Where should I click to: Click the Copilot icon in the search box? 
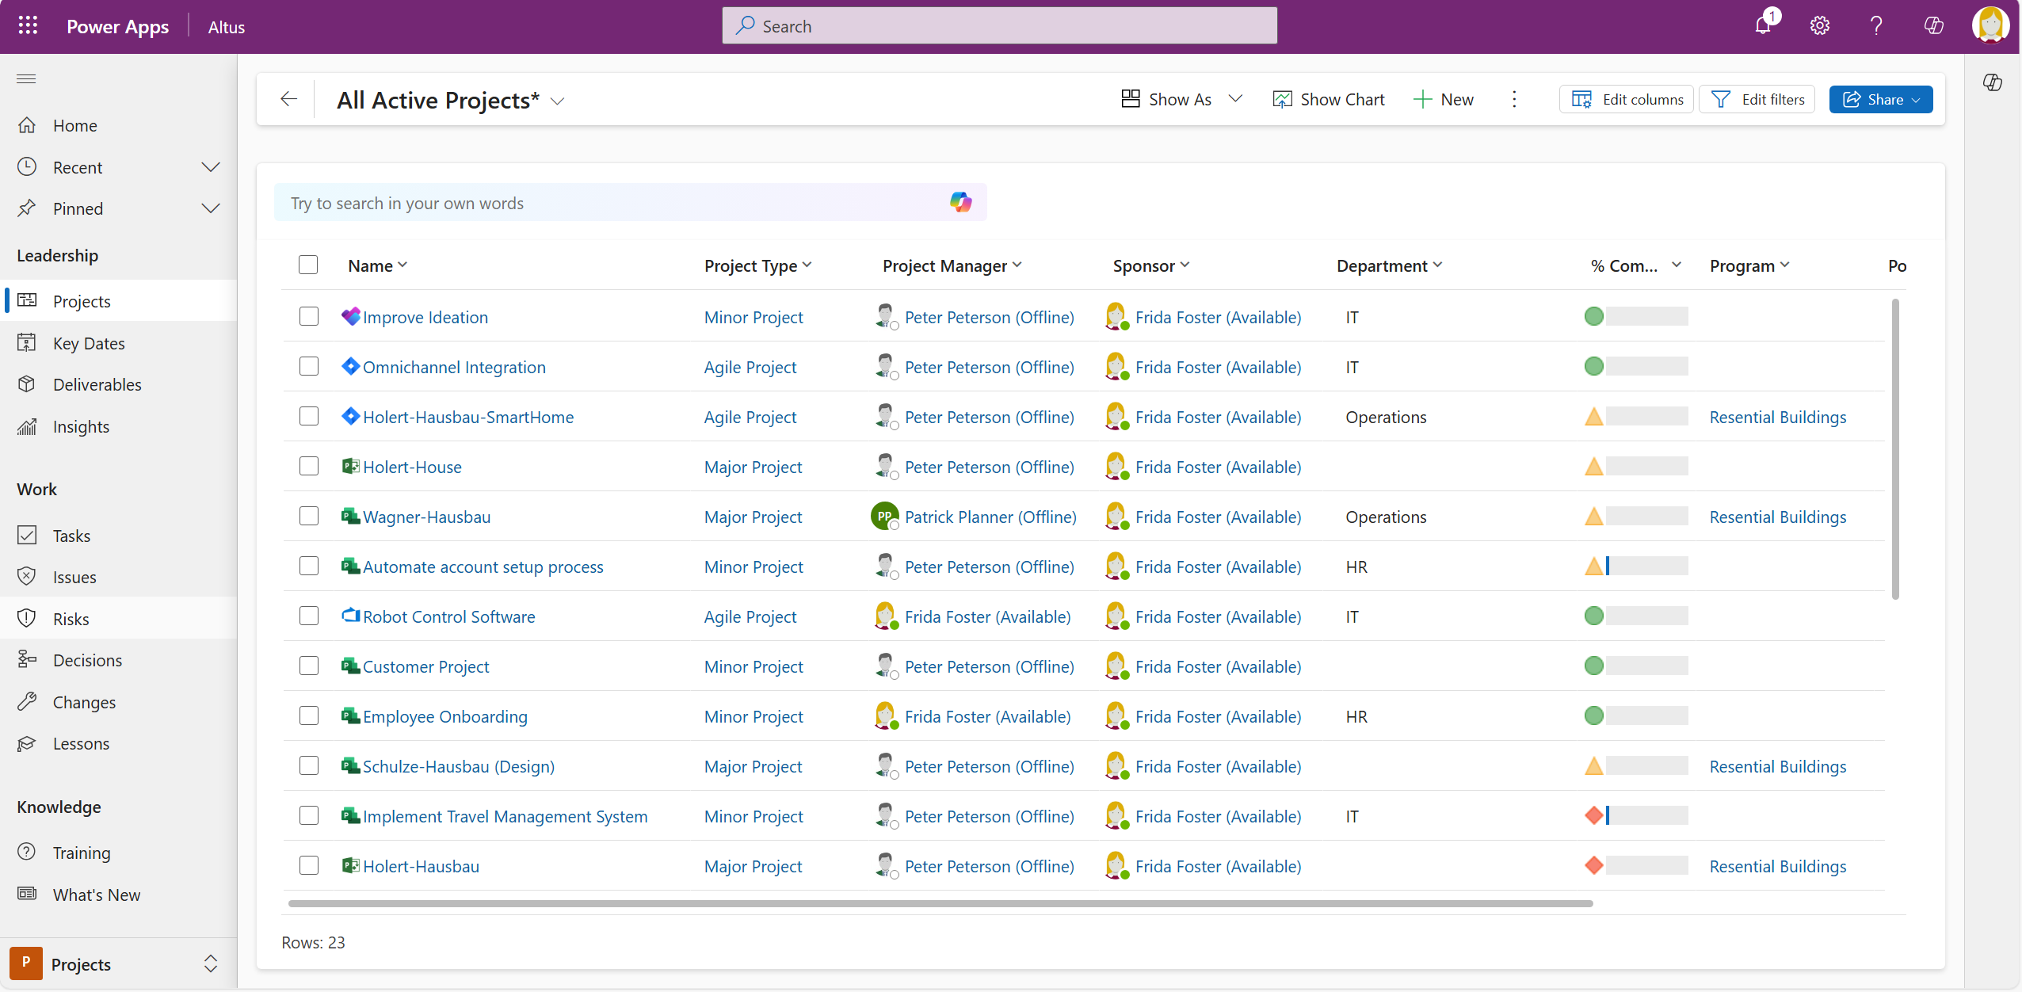[961, 202]
